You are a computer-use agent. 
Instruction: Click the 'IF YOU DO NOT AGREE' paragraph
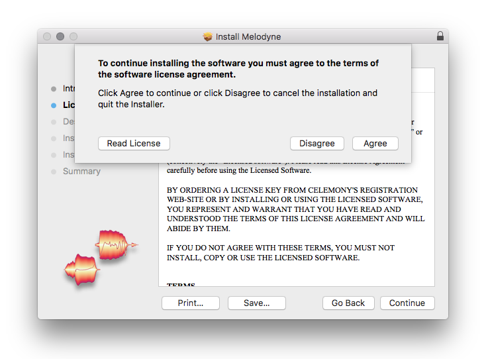[x=281, y=252]
